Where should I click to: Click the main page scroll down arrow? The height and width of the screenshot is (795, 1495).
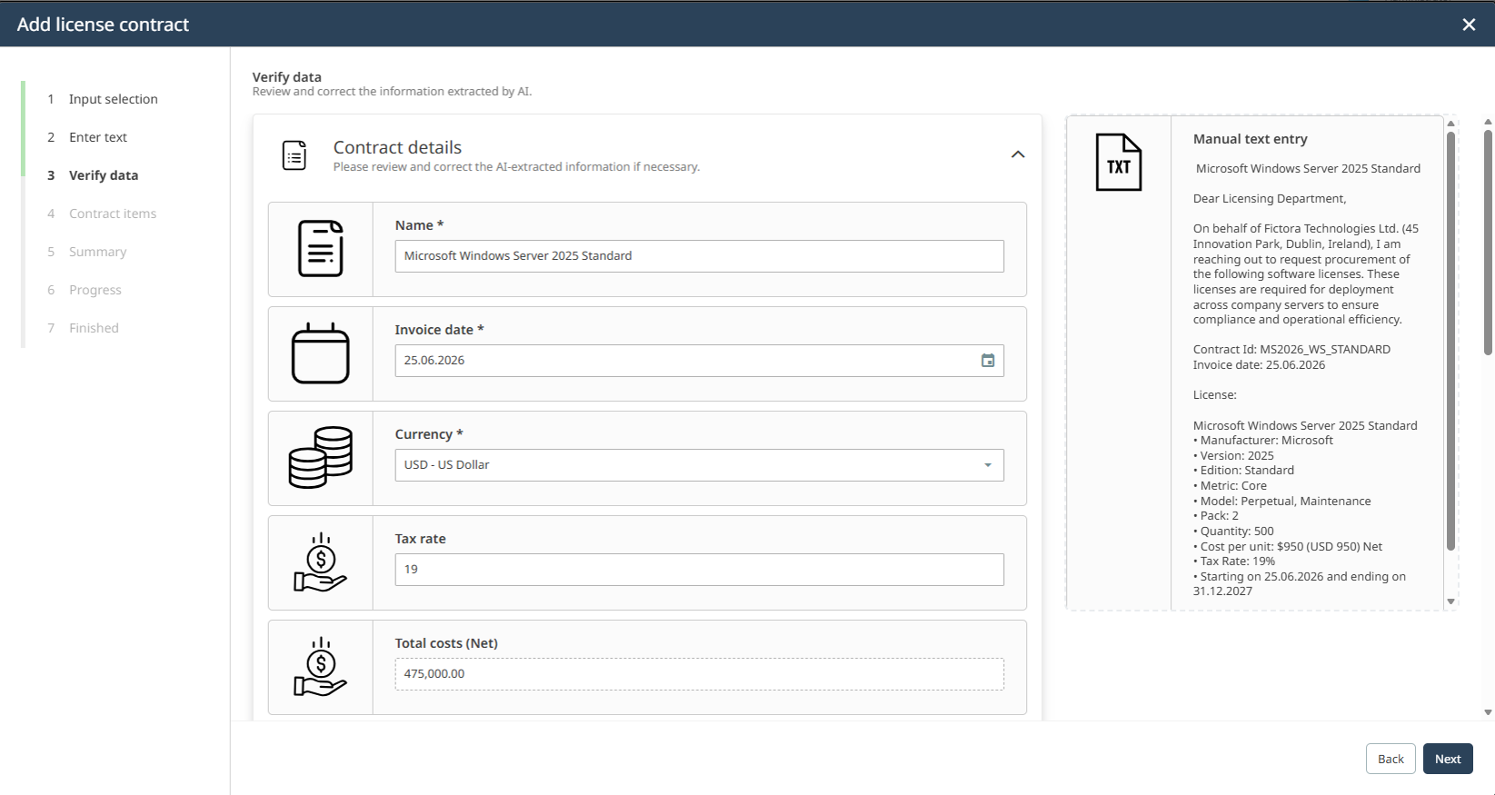coord(1488,713)
